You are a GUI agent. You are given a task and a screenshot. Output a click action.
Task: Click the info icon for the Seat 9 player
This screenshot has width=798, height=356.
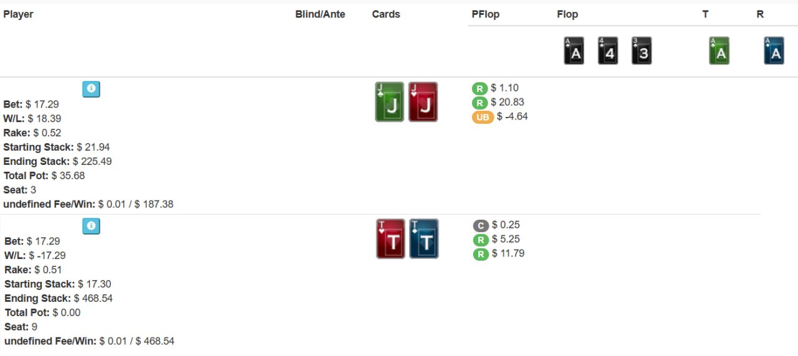click(91, 227)
